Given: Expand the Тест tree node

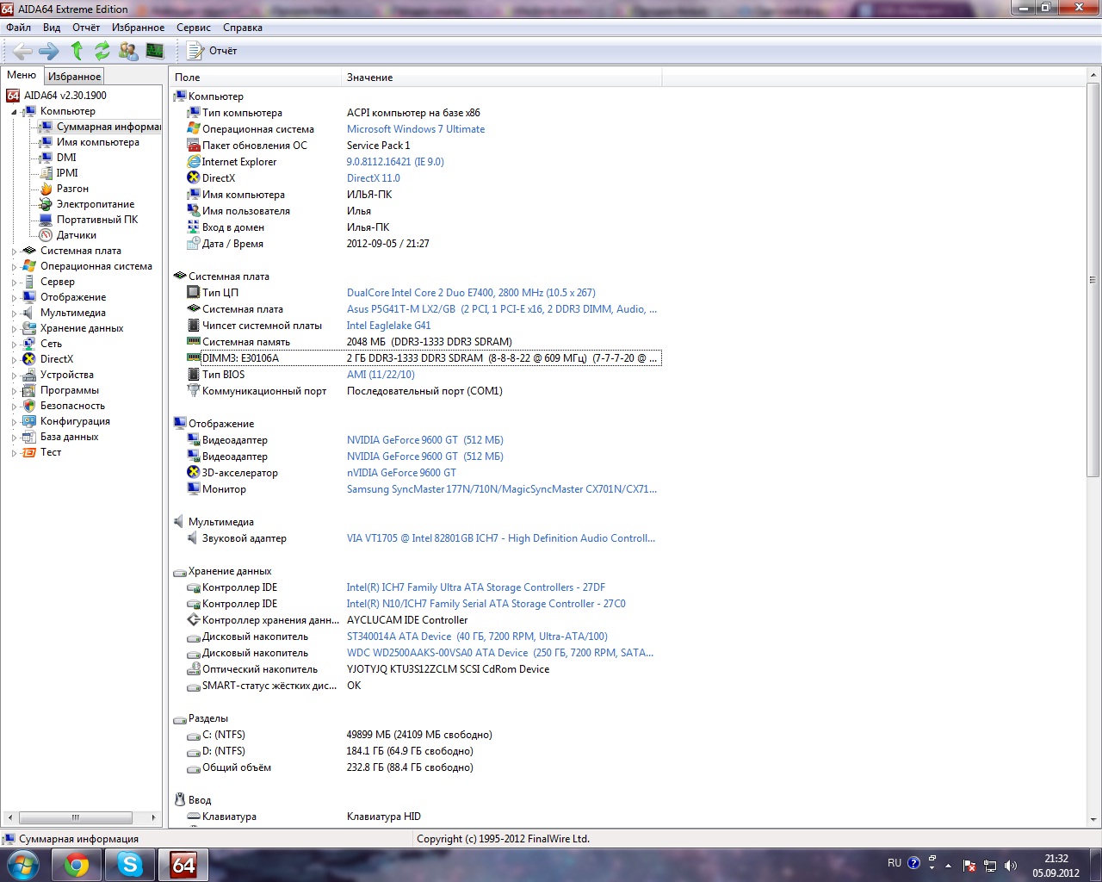Looking at the screenshot, I should pyautogui.click(x=14, y=453).
